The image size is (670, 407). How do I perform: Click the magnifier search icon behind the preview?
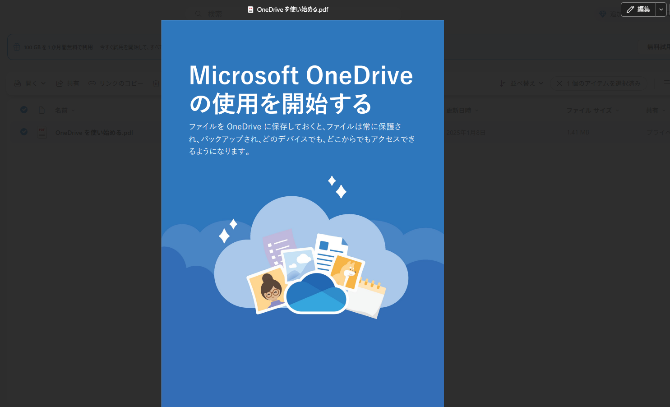tap(198, 14)
